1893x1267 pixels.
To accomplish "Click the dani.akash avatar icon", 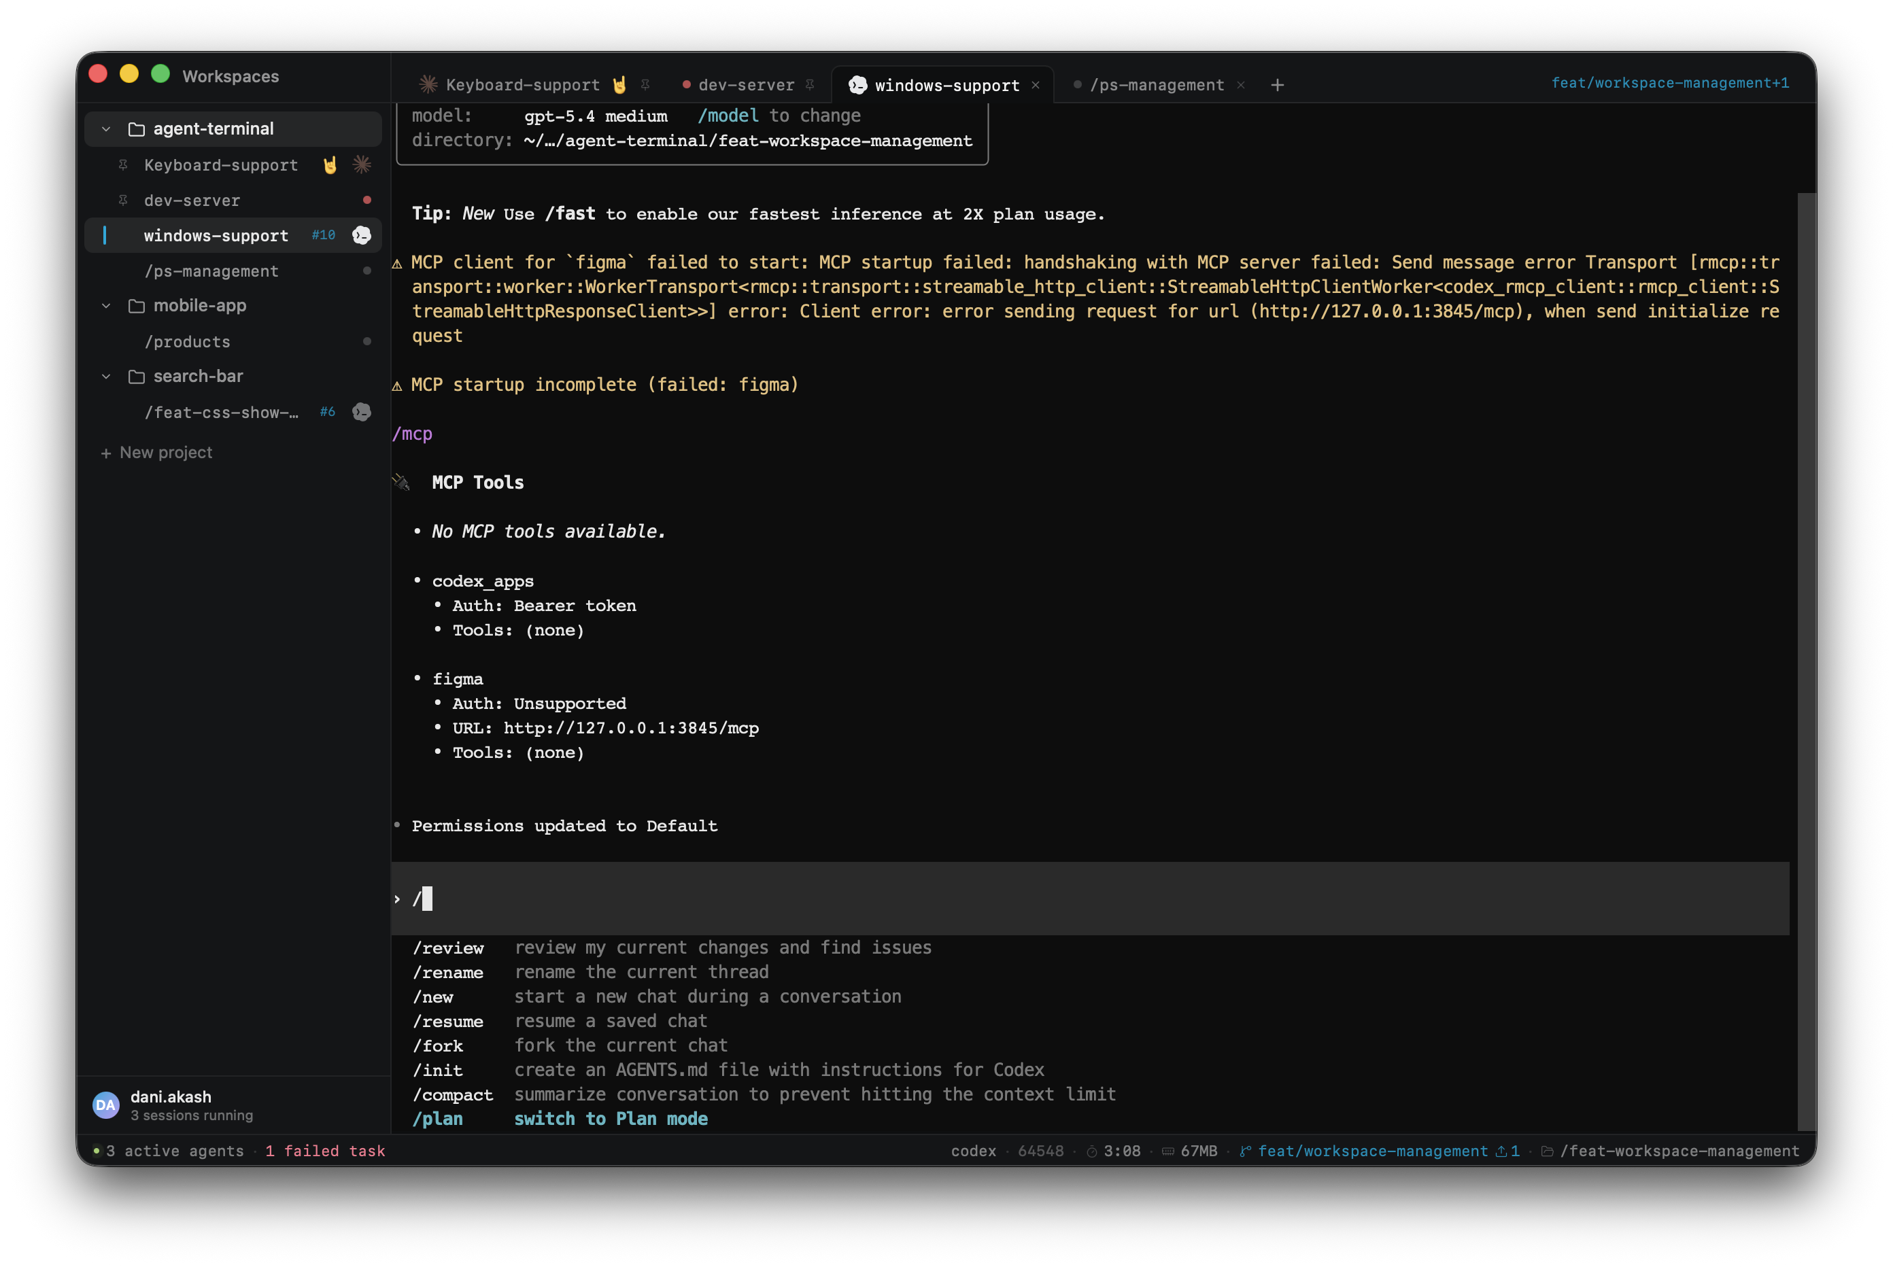I will [105, 1105].
